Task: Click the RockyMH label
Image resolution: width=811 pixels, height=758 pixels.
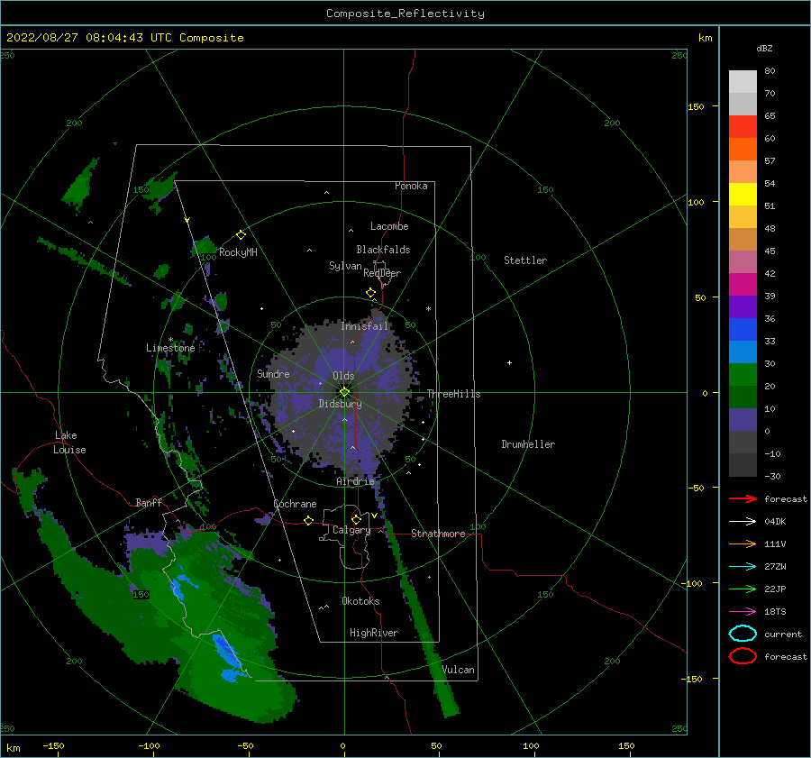Action: (x=238, y=252)
